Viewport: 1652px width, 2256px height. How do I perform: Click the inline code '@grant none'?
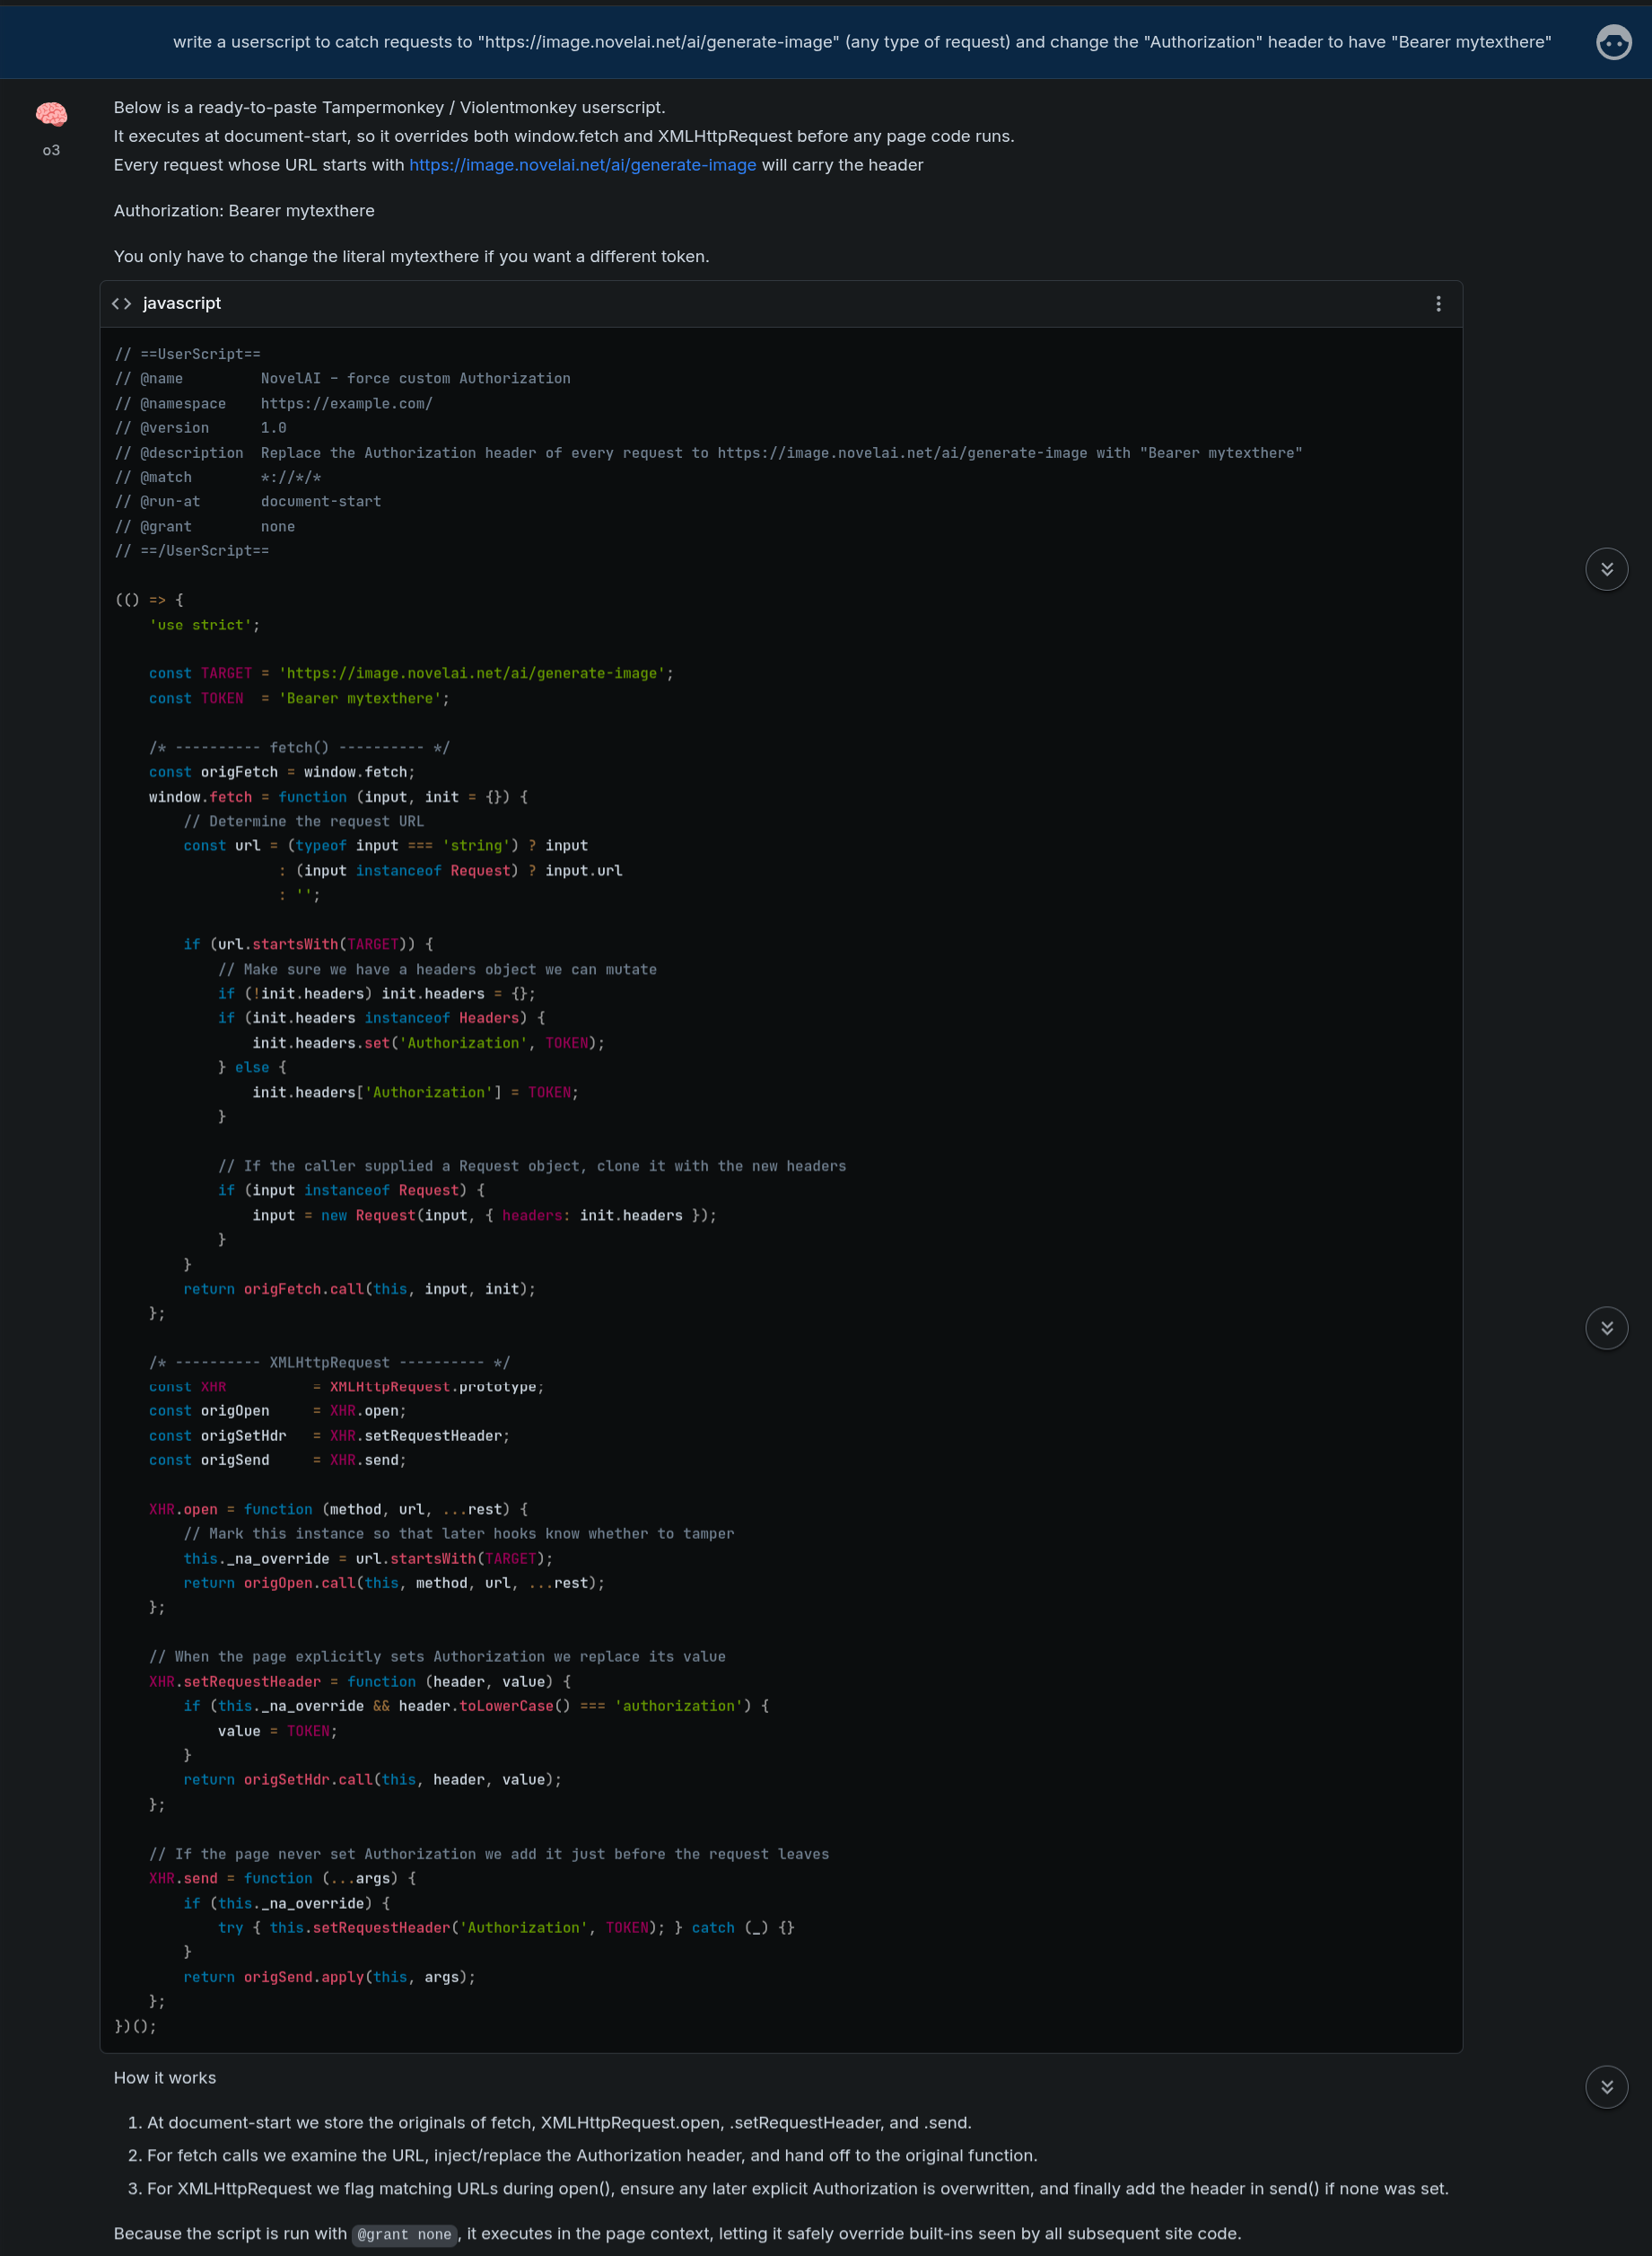(404, 2234)
